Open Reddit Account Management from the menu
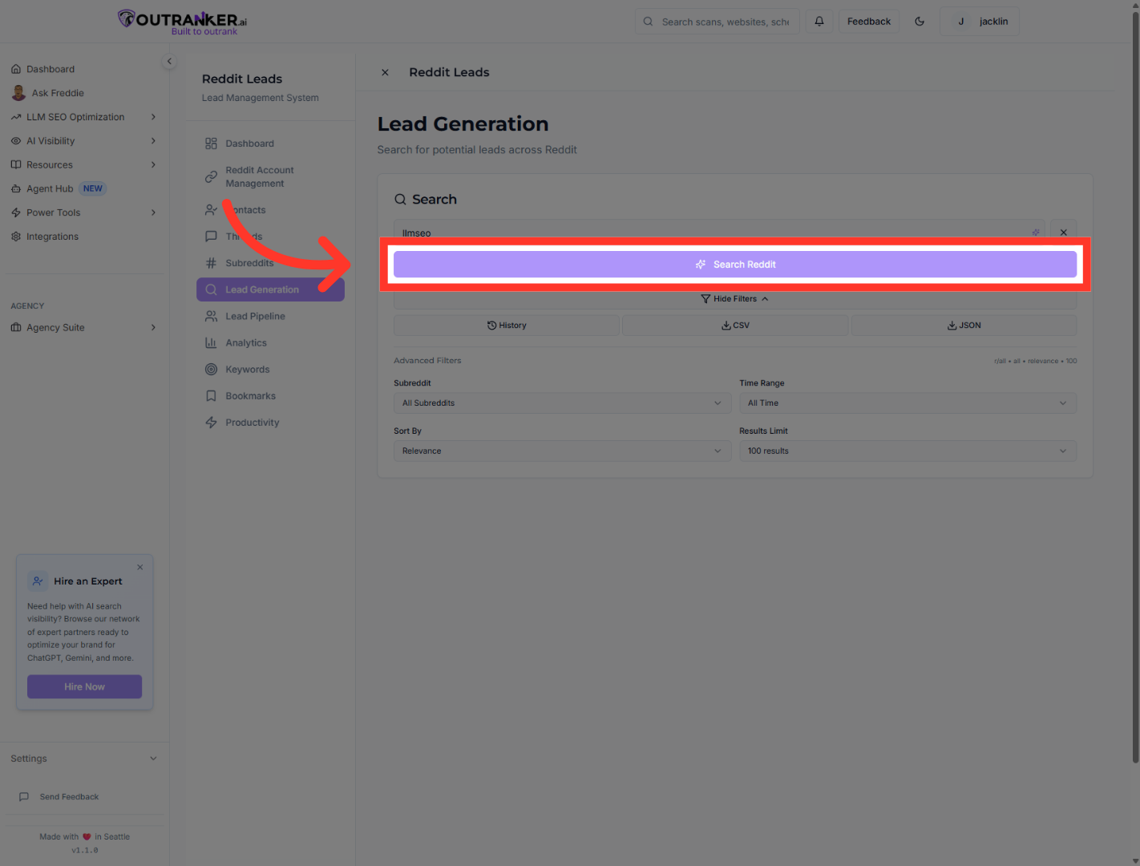The image size is (1140, 866). (x=259, y=176)
